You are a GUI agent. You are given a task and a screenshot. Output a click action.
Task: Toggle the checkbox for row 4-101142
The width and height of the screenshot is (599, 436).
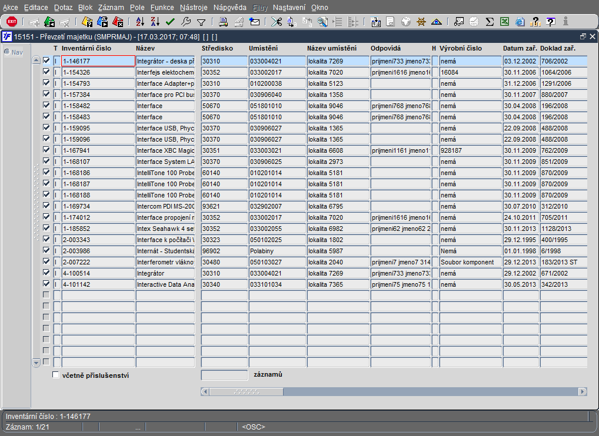click(x=46, y=283)
